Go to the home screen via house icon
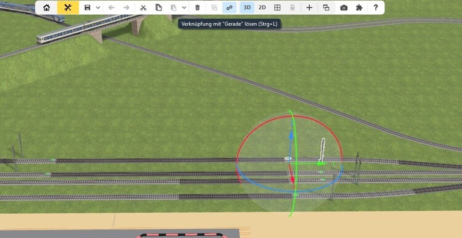Viewport: 462px width, 238px height. (47, 7)
